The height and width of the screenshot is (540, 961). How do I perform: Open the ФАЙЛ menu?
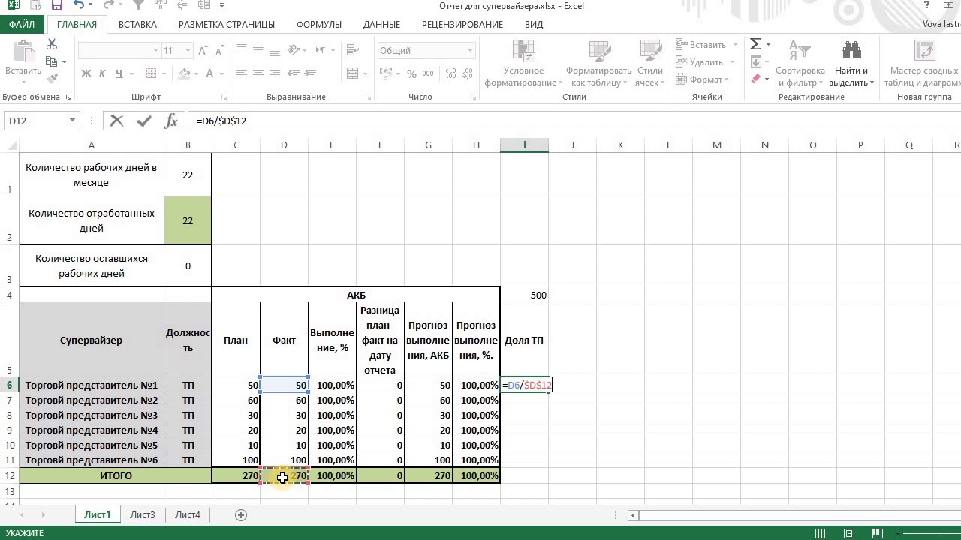23,25
